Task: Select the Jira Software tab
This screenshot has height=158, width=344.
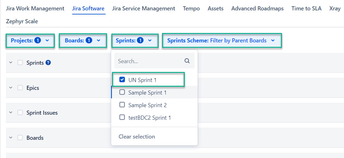Action: (88, 8)
